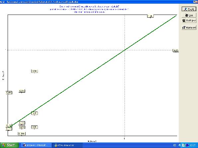
Task: Activate the ETC validation taskbar item
Action: (67, 145)
